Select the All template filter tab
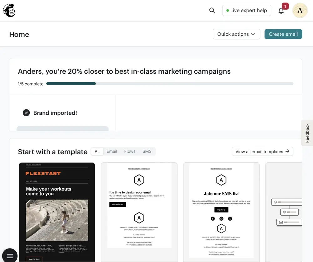The height and width of the screenshot is (262, 313). 97,151
